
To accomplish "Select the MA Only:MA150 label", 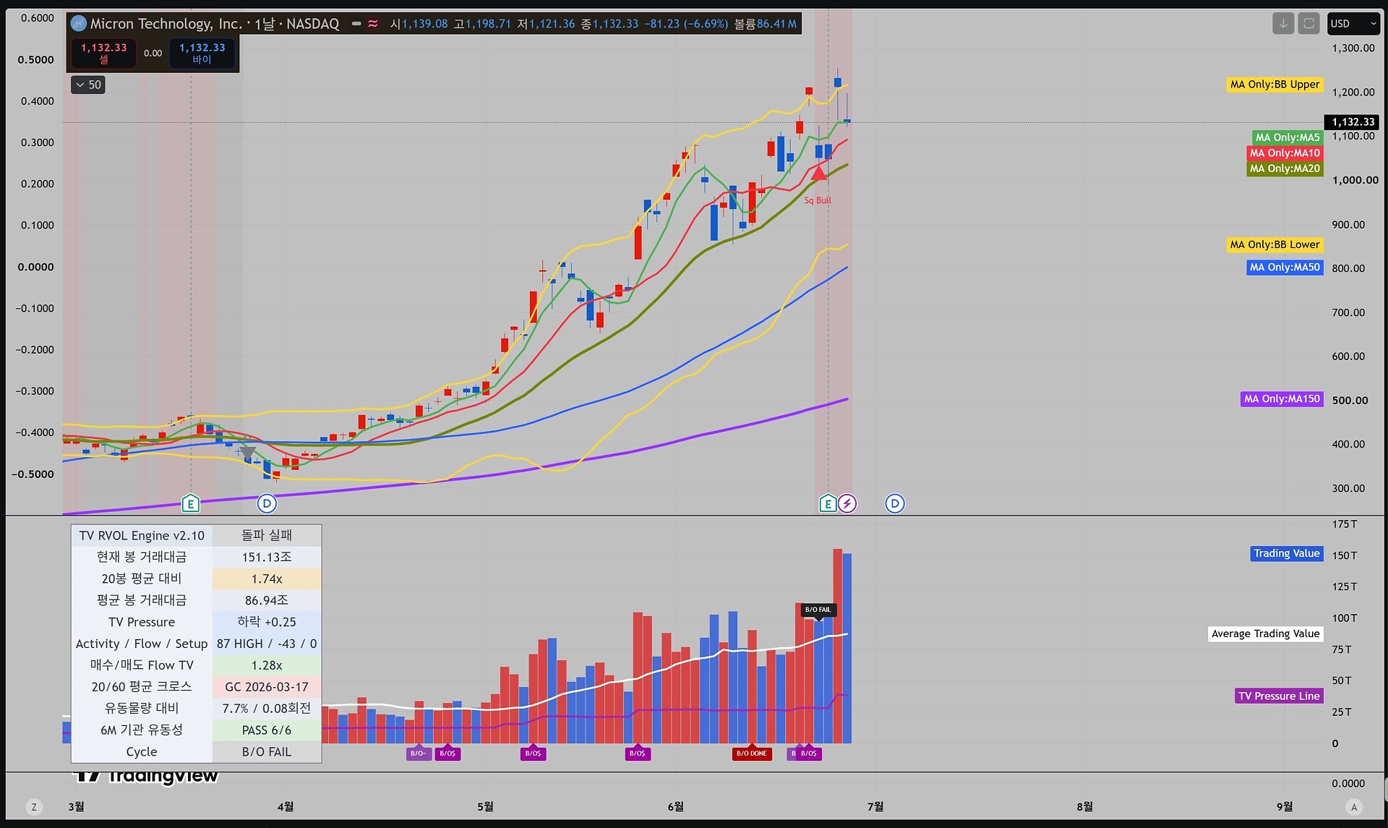I will tap(1282, 399).
